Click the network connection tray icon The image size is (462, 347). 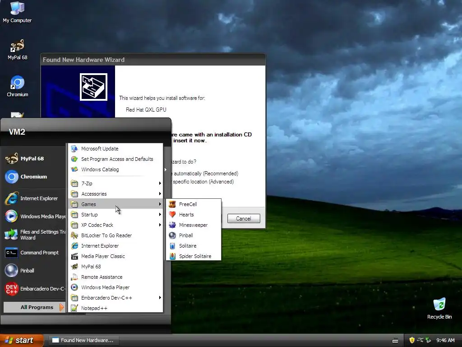(x=420, y=340)
